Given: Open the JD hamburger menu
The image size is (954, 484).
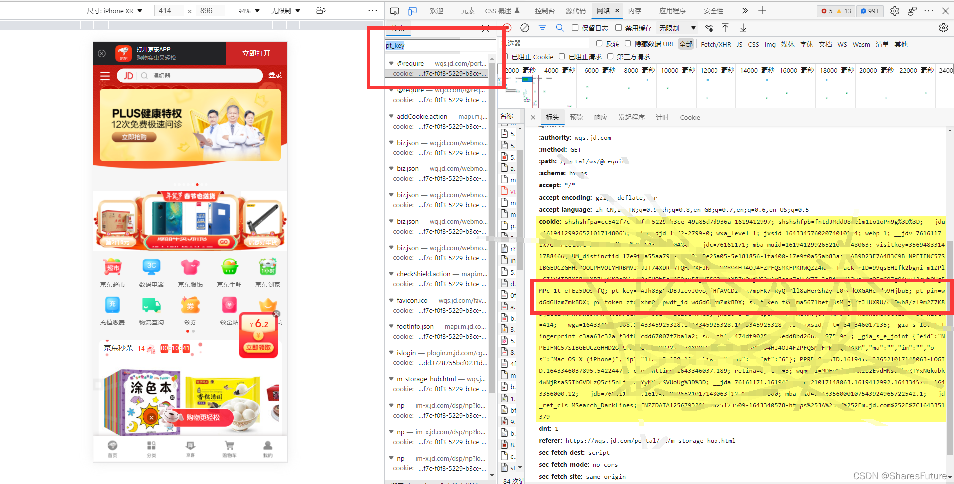Looking at the screenshot, I should 105,76.
